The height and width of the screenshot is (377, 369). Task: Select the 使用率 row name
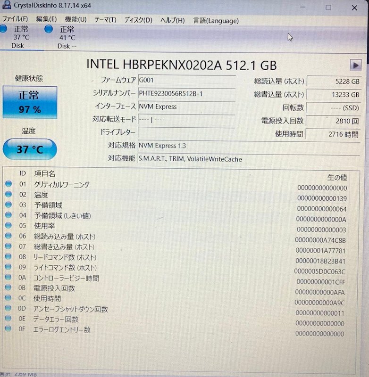click(44, 226)
